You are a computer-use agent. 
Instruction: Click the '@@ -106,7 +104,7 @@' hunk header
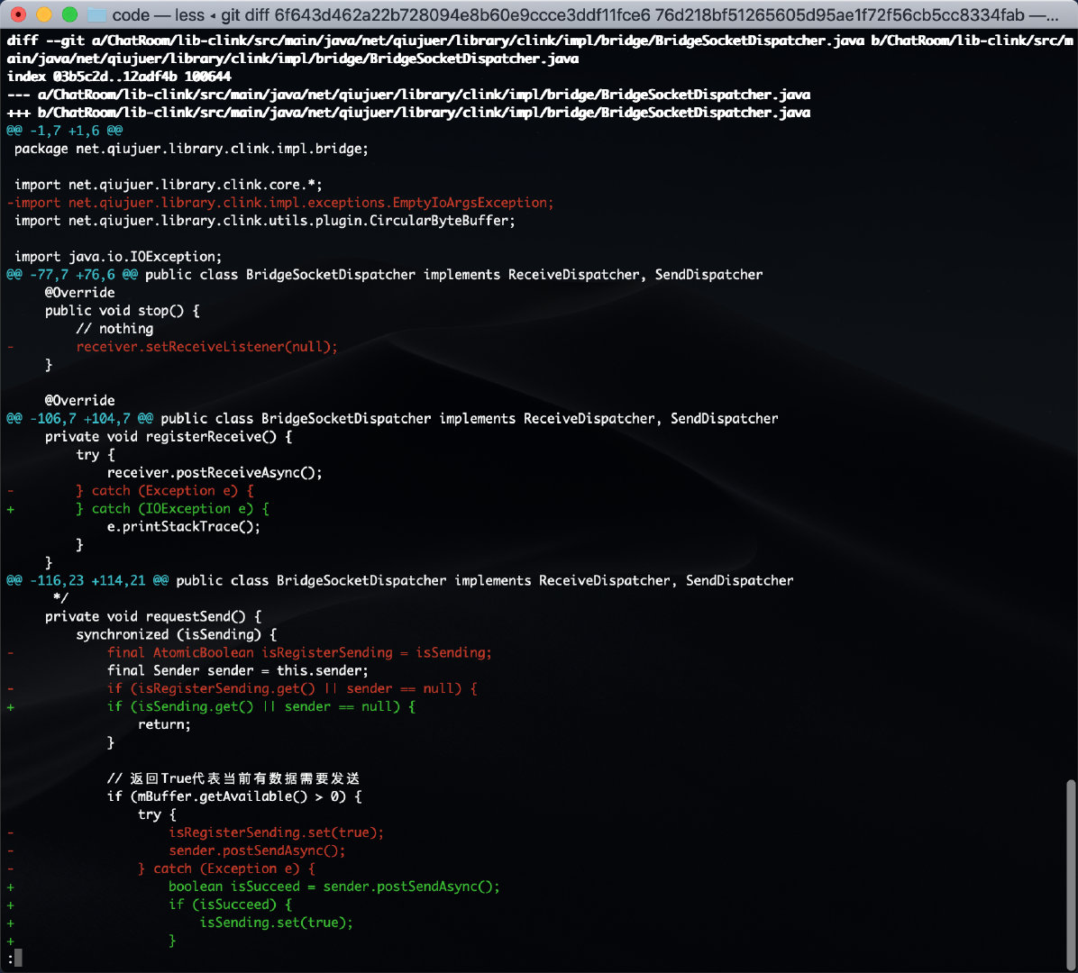tap(79, 418)
